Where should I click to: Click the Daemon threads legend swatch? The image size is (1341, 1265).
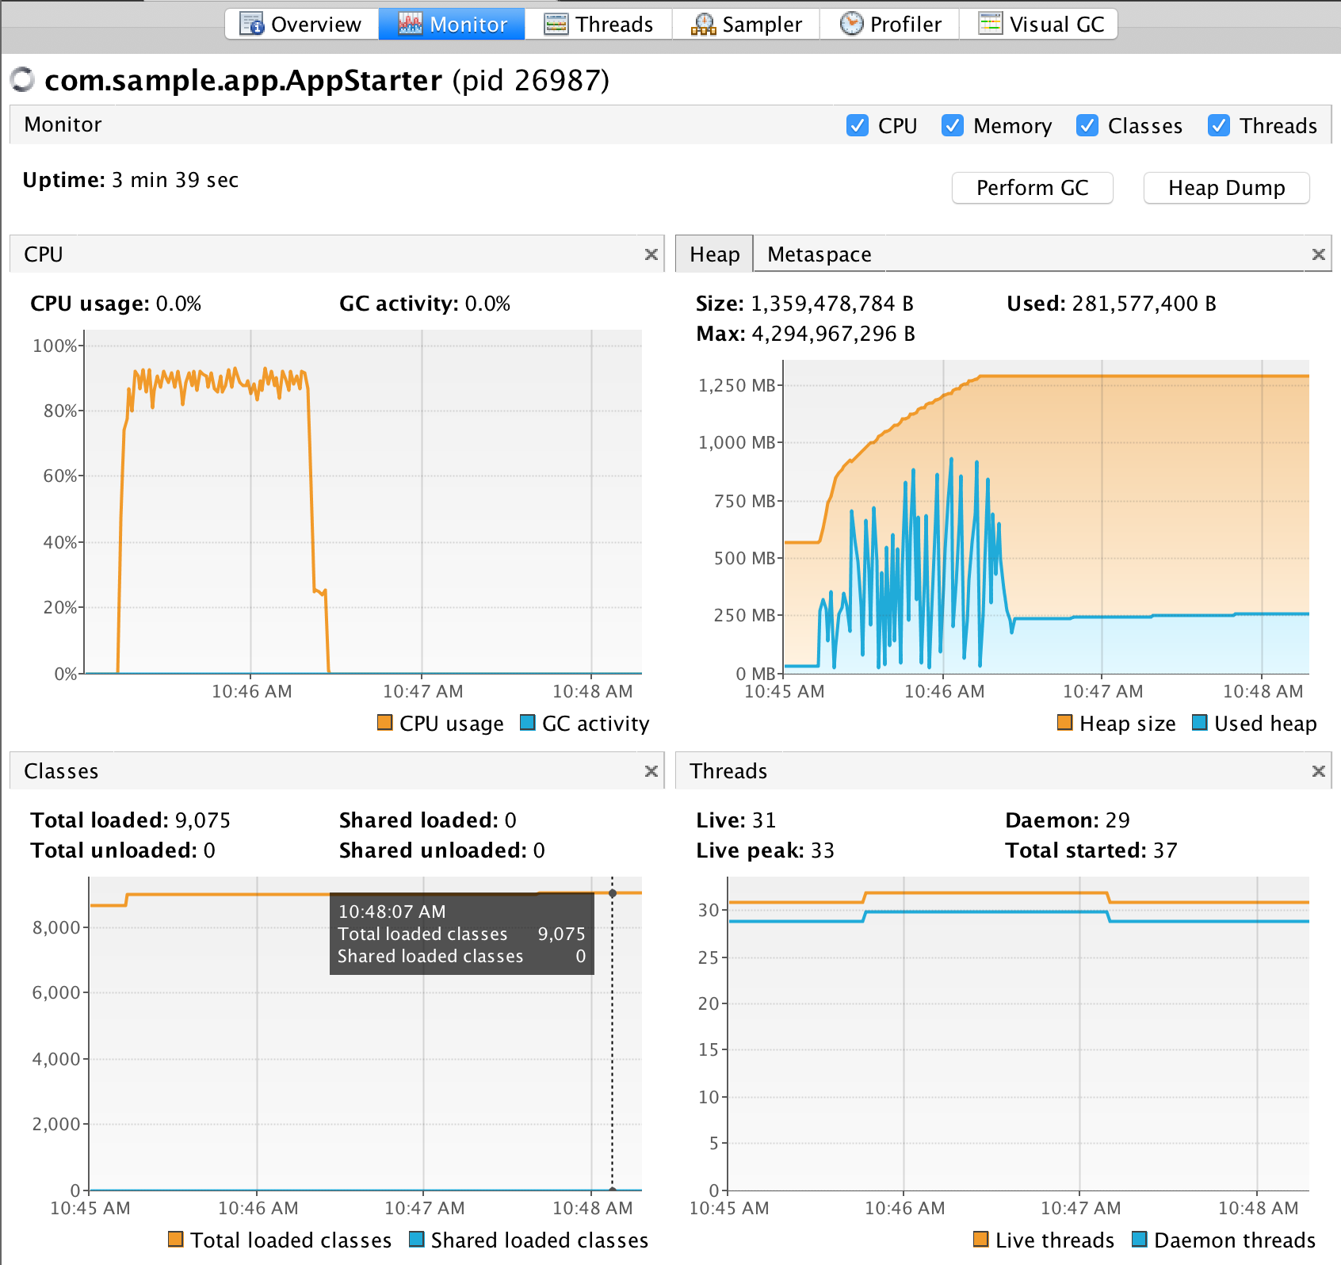1140,1239
